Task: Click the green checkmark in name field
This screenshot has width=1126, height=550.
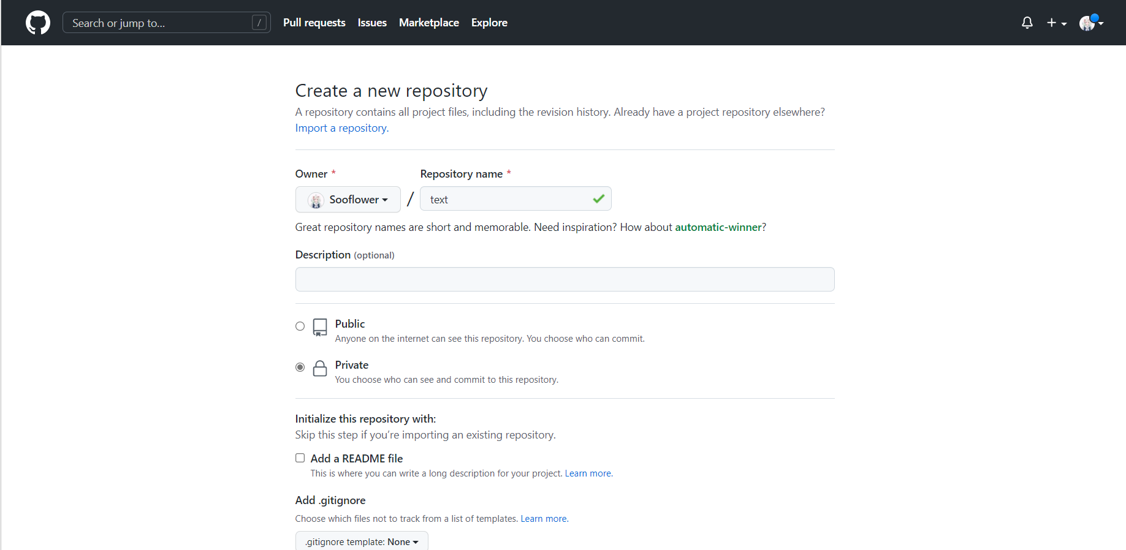Action: (598, 199)
